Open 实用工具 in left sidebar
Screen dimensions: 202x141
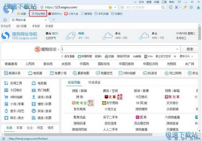click(x=13, y=83)
